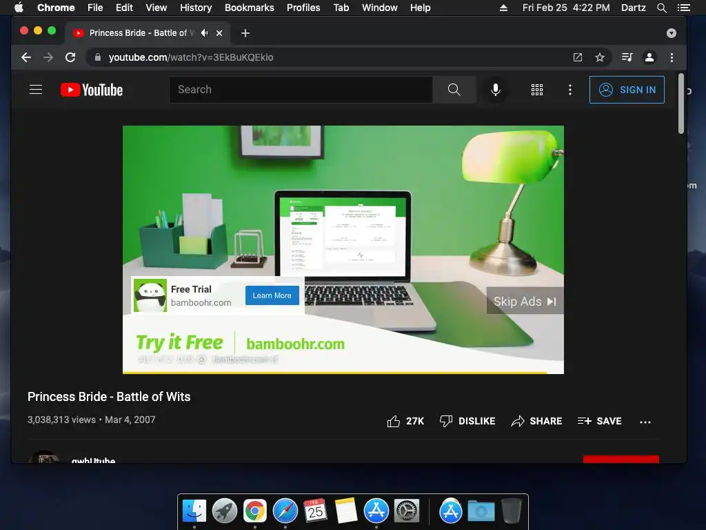Open the File menu
Screen dimensions: 706x530
tap(95, 8)
